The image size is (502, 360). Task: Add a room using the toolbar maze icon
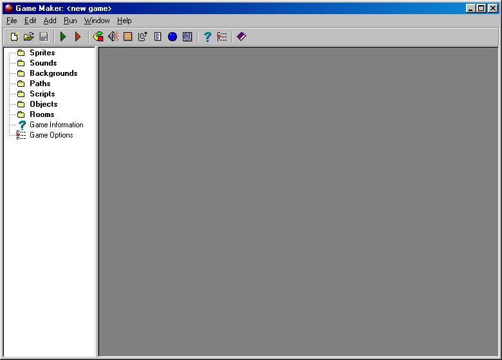point(187,37)
